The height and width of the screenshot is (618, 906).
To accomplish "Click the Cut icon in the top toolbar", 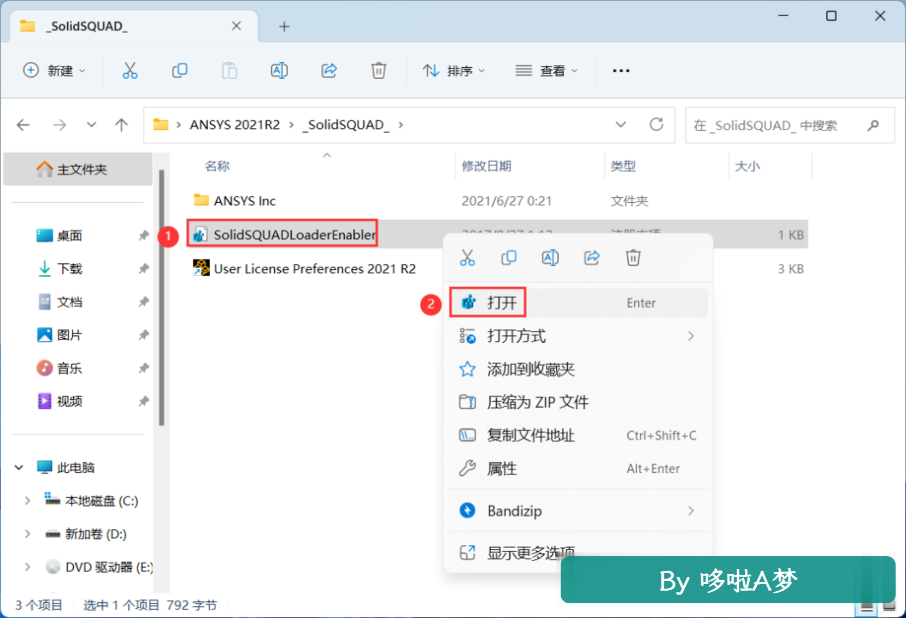I will tap(130, 70).
